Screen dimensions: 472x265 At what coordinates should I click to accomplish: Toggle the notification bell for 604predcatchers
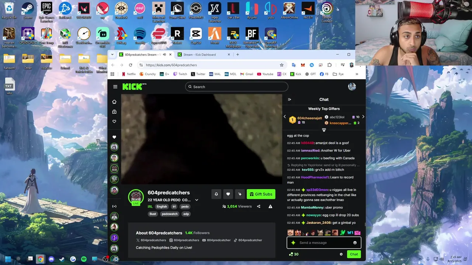pyautogui.click(x=216, y=194)
